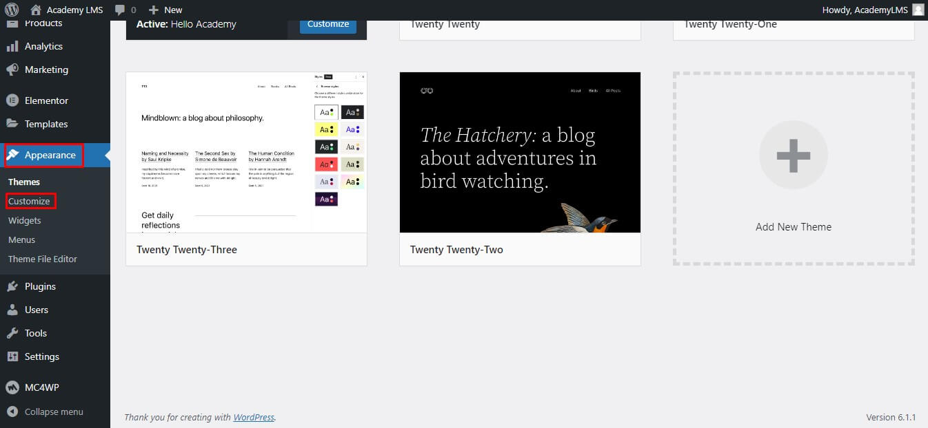Screen dimensions: 928x428
Task: Click the Settings sliders icon
Action: (12, 356)
